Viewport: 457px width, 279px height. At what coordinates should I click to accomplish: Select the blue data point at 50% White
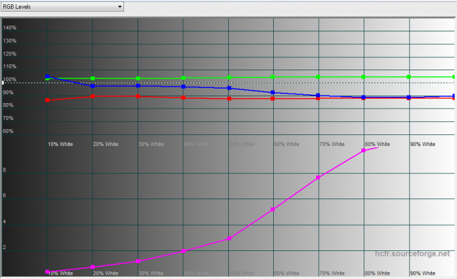[229, 88]
